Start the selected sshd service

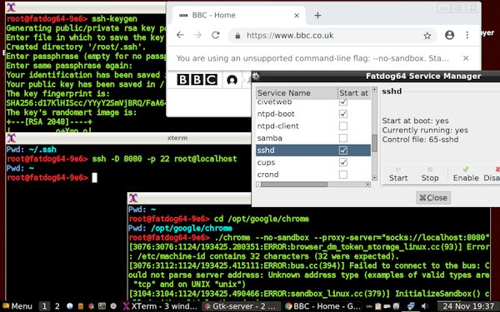[398, 174]
